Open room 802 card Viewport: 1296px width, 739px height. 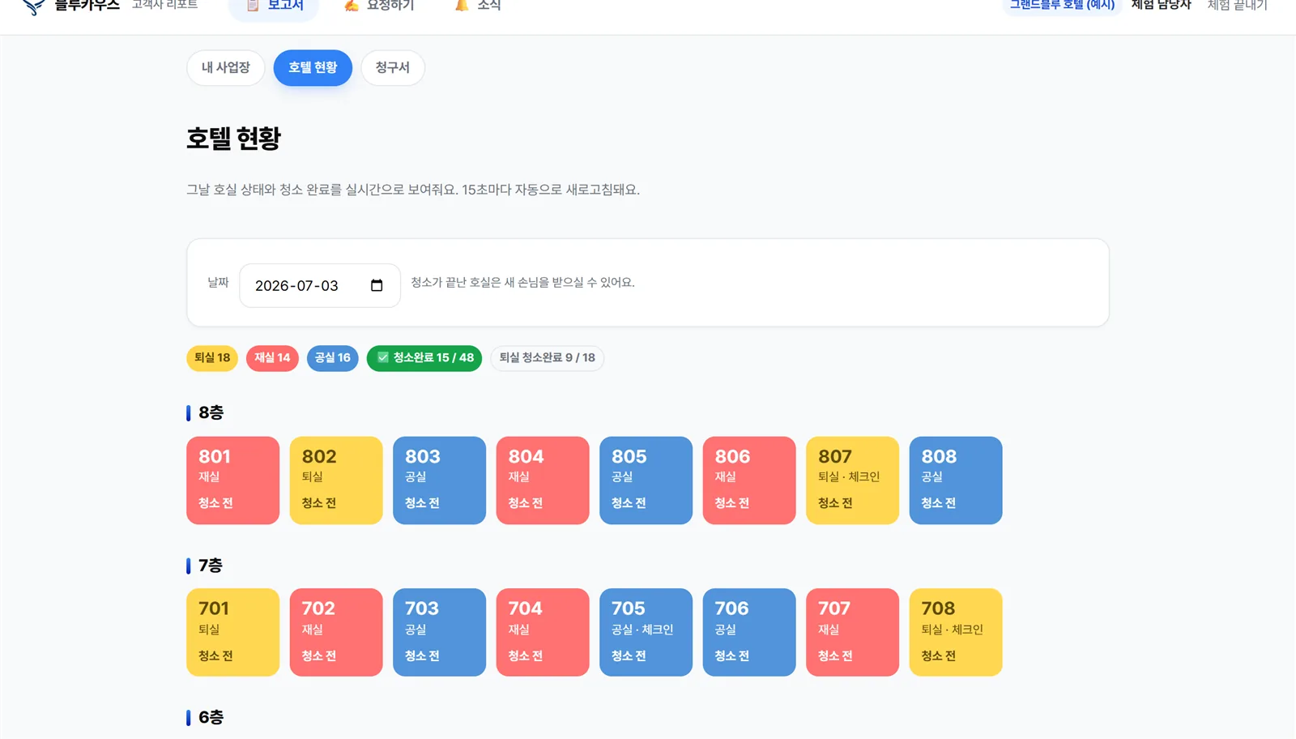pos(336,481)
